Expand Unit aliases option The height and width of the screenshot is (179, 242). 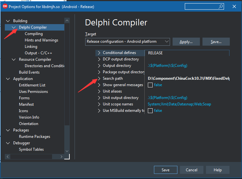point(99,91)
